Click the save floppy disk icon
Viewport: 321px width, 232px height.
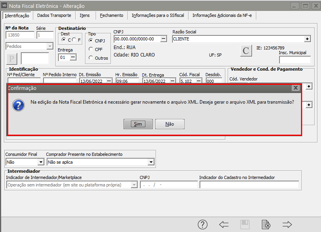[x=245, y=224]
